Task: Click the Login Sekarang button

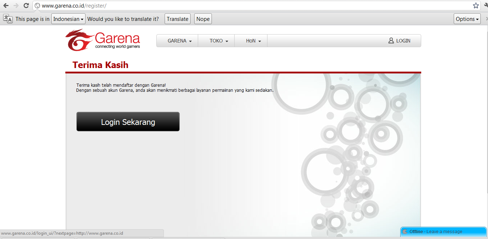Action: [x=128, y=122]
